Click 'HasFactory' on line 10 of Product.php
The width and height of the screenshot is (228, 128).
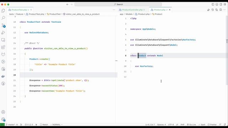point(146,66)
